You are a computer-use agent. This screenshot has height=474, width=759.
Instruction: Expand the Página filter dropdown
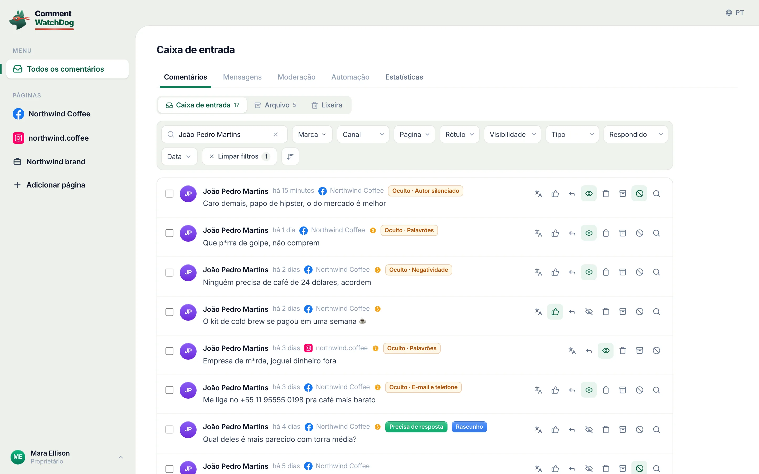(x=414, y=135)
